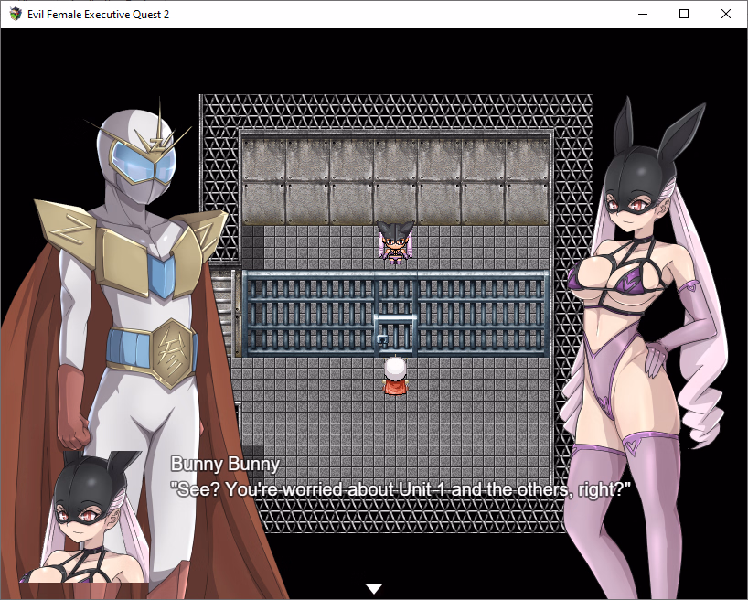Click the game app icon in title bar
The height and width of the screenshot is (600, 748).
pos(16,14)
